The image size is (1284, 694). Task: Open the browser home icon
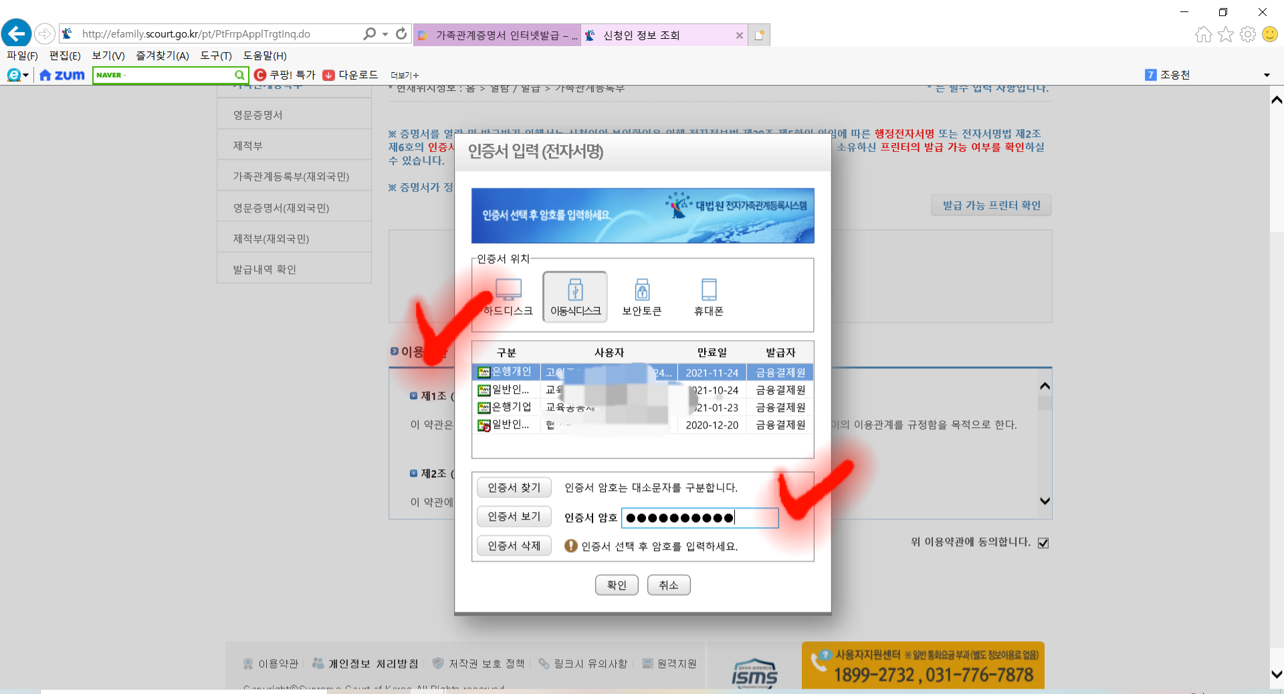tap(1203, 34)
